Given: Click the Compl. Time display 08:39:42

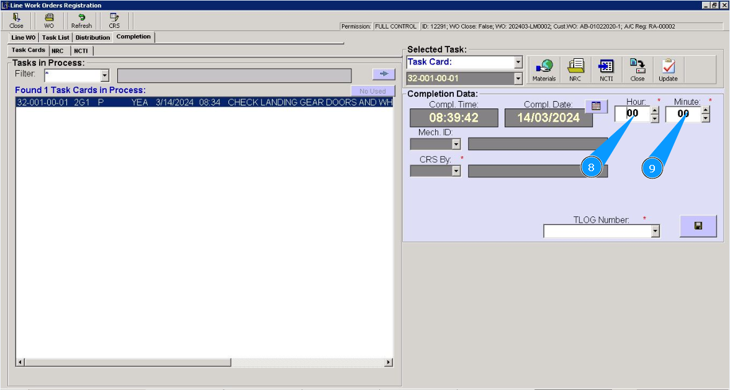Looking at the screenshot, I should click(454, 118).
